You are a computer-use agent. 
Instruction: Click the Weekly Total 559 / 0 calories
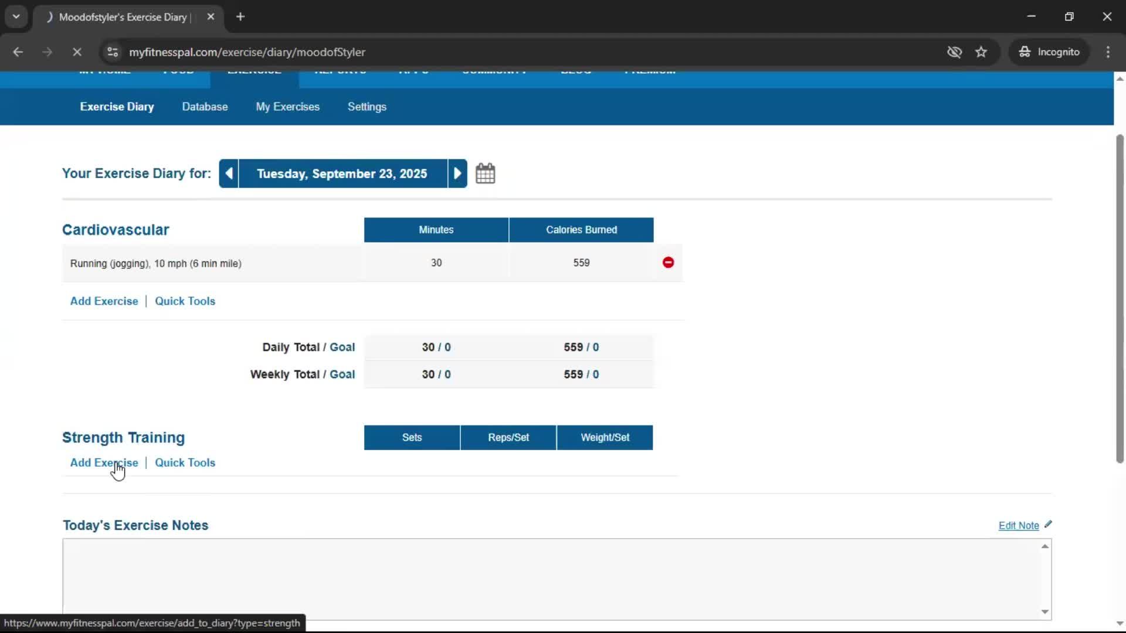pyautogui.click(x=581, y=375)
